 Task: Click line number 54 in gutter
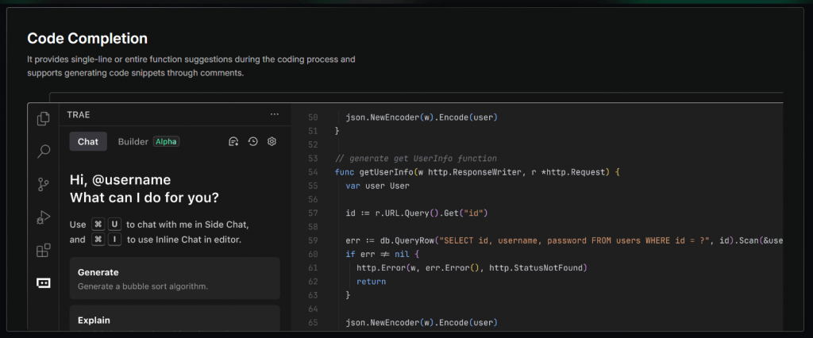[x=313, y=172]
